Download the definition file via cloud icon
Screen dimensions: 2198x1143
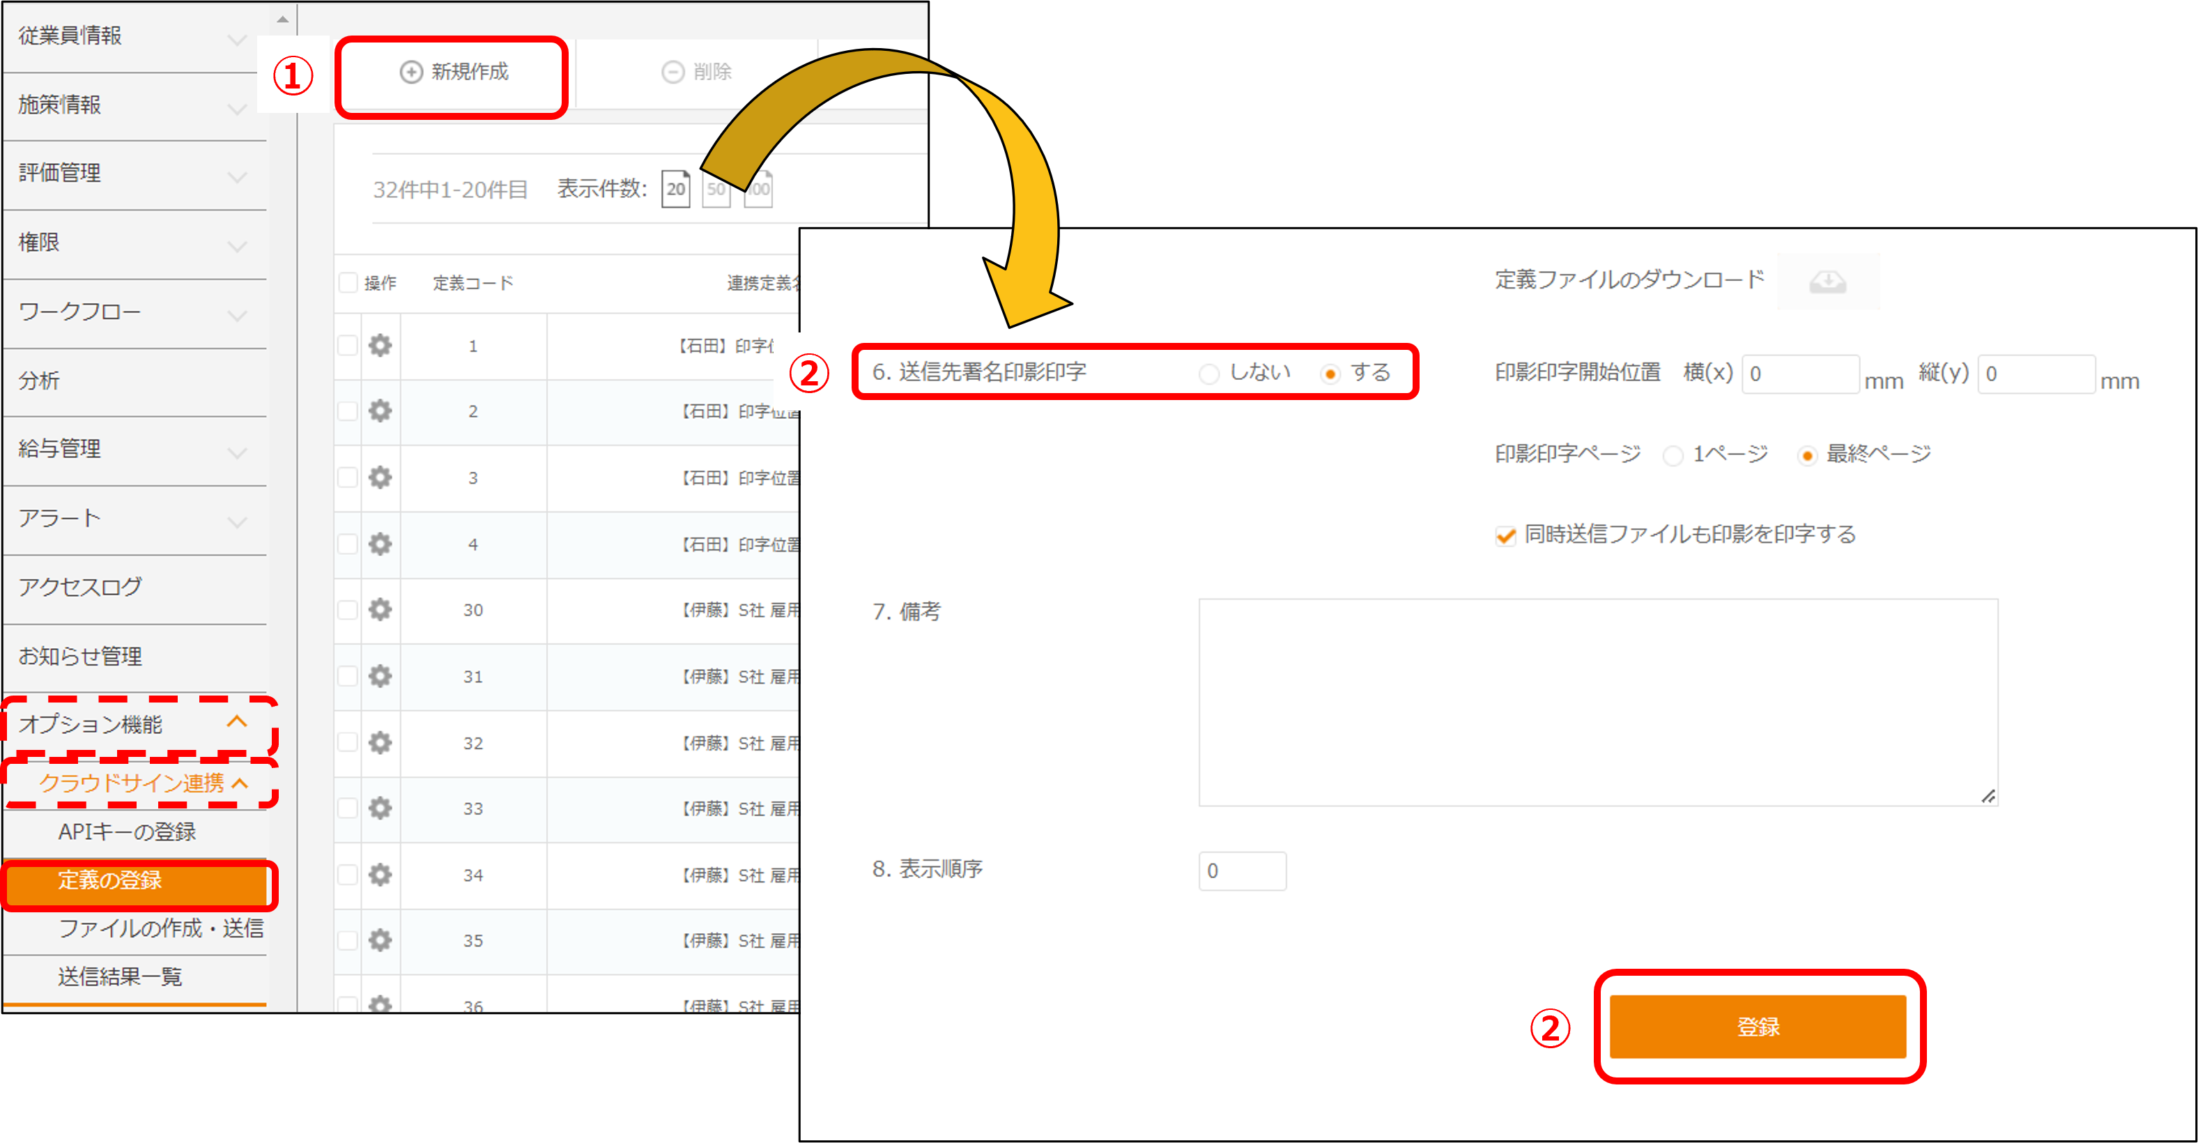pos(1827,280)
